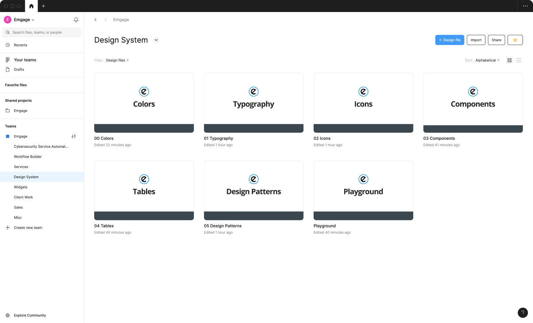Click Emgage breadcrumb link
The height and width of the screenshot is (323, 533).
pos(121,20)
